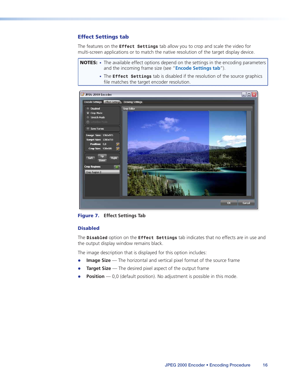The width and height of the screenshot is (294, 381).
Task: Click the Image Size value 1366x975
Action: (x=108, y=135)
